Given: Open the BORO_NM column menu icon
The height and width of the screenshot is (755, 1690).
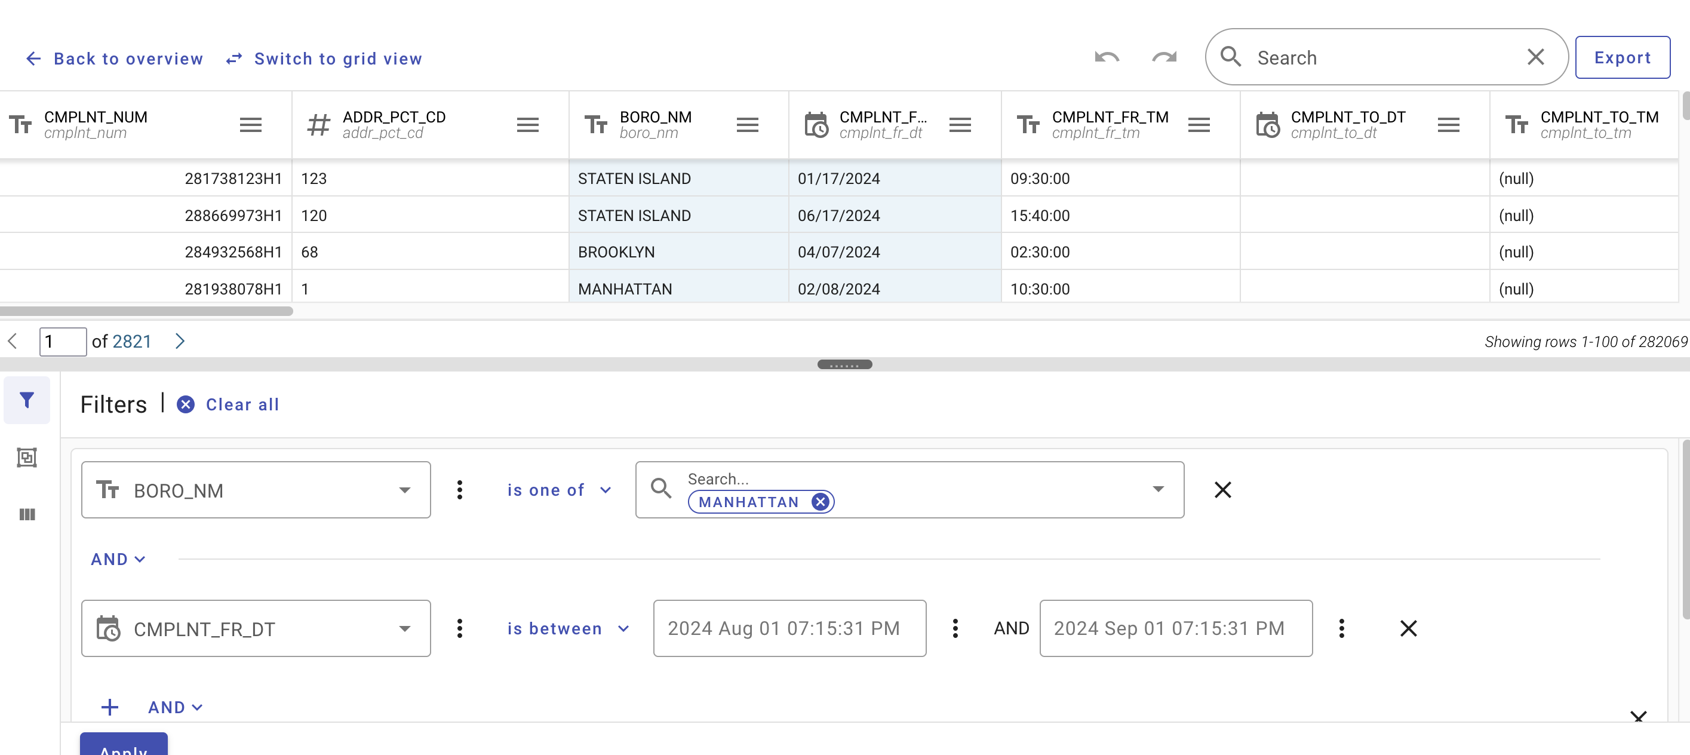Looking at the screenshot, I should [x=746, y=125].
